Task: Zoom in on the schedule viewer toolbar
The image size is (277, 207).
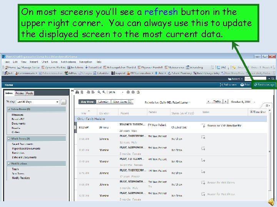Action: coord(104,92)
